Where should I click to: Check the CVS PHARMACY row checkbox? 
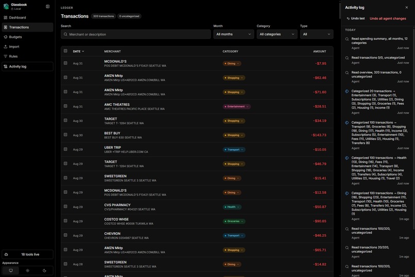click(x=65, y=206)
